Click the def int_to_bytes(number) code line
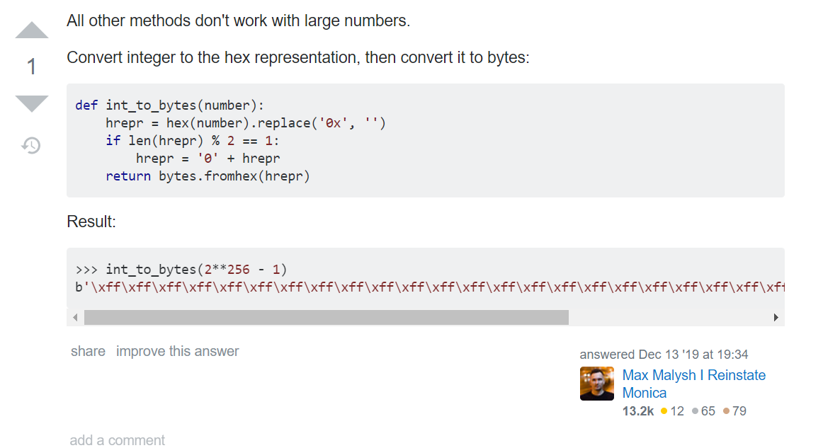This screenshot has height=448, width=823. click(x=169, y=105)
